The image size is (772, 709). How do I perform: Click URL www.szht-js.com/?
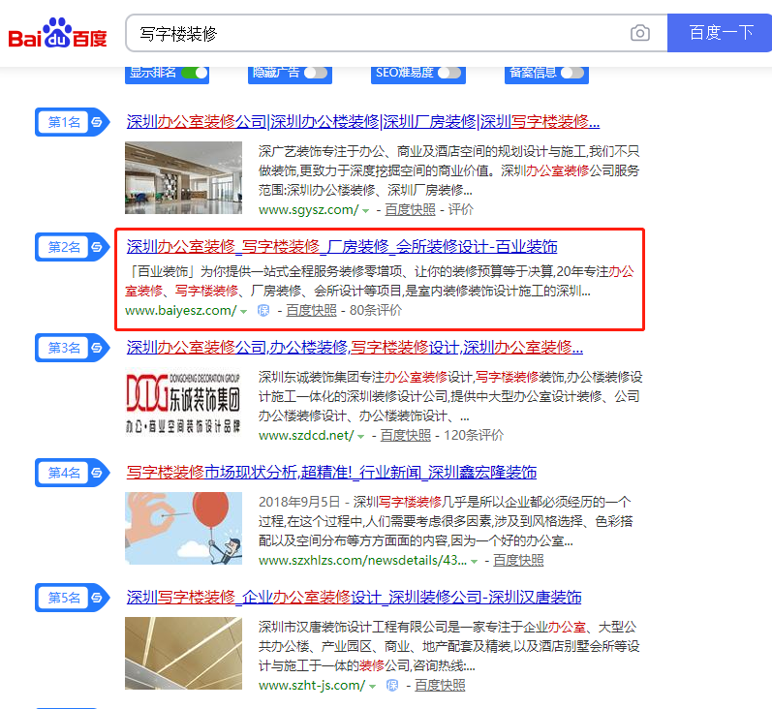(312, 686)
